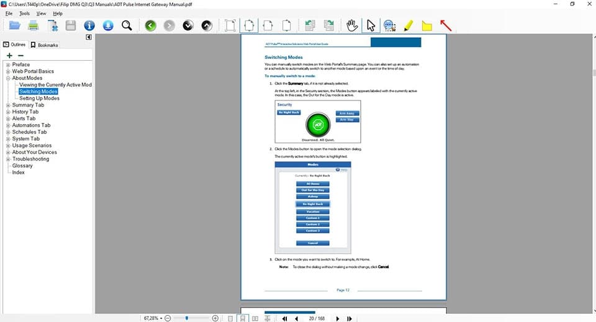The width and height of the screenshot is (596, 322).
Task: Open the View menu
Action: coord(41,13)
